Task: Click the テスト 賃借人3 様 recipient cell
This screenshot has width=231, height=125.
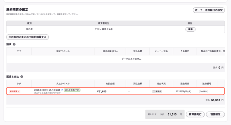Action: tap(103, 29)
